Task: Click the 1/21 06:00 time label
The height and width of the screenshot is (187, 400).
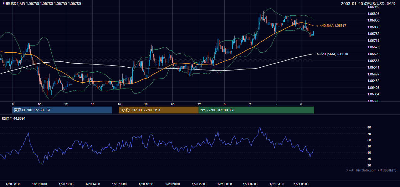Action: (x=301, y=184)
